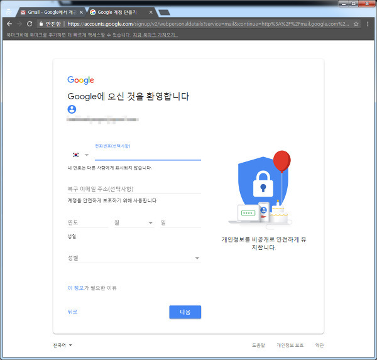Focus the 전화번호(선택사항) phone number field

click(148, 155)
